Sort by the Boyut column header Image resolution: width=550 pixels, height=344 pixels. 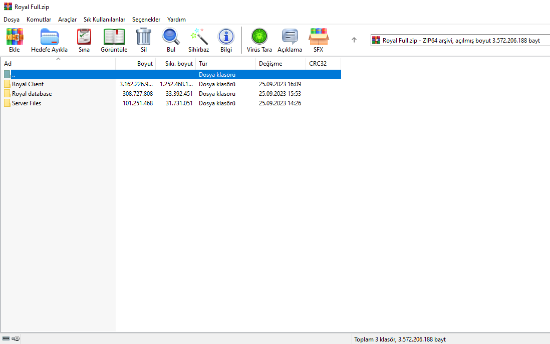[x=136, y=64]
